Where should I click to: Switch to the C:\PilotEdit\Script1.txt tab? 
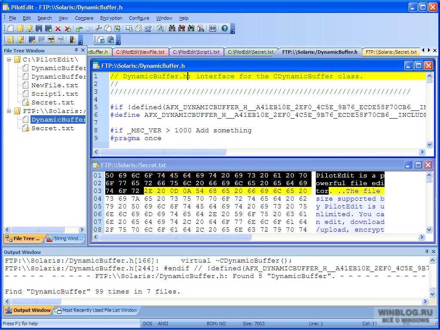(x=196, y=52)
